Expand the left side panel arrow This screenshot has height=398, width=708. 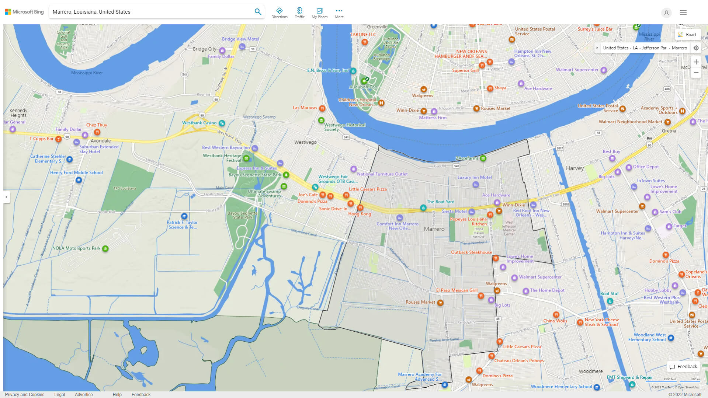point(6,197)
